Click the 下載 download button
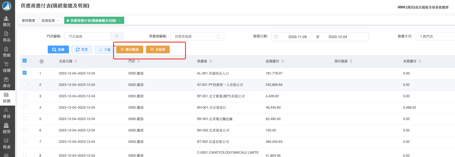 (105, 50)
